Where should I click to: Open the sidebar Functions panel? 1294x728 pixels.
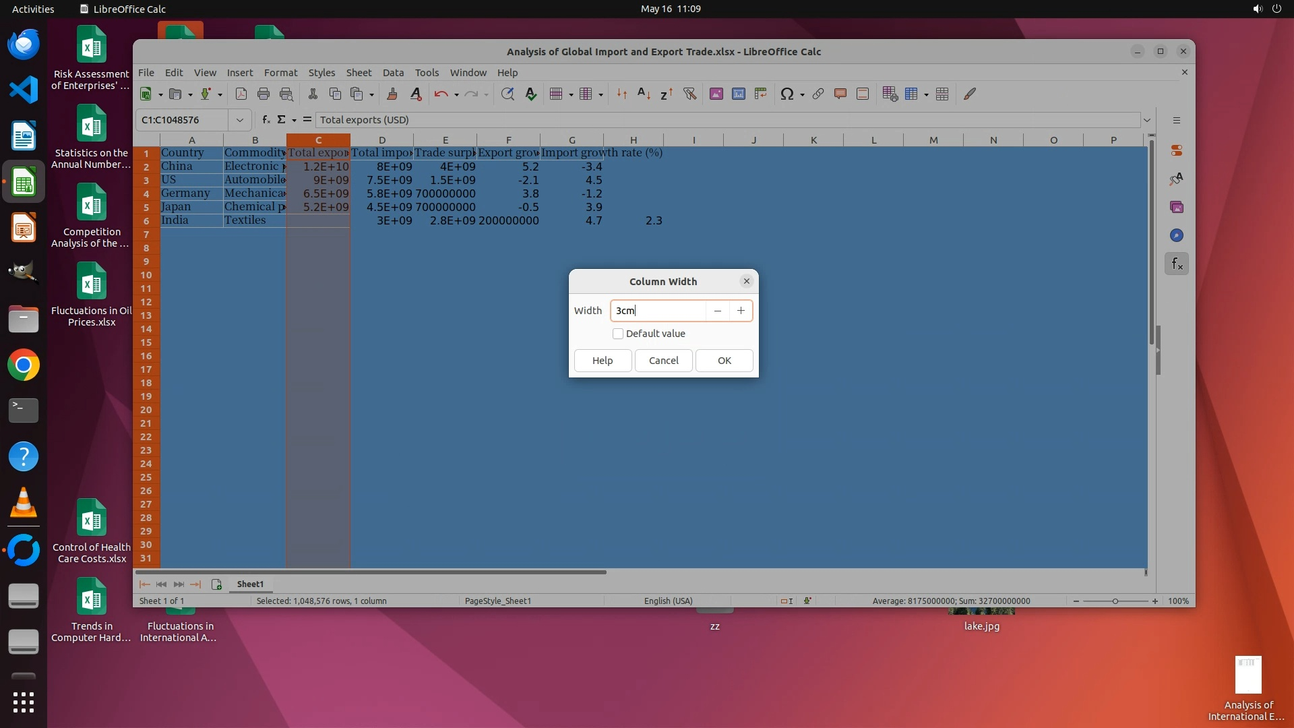(x=1177, y=264)
